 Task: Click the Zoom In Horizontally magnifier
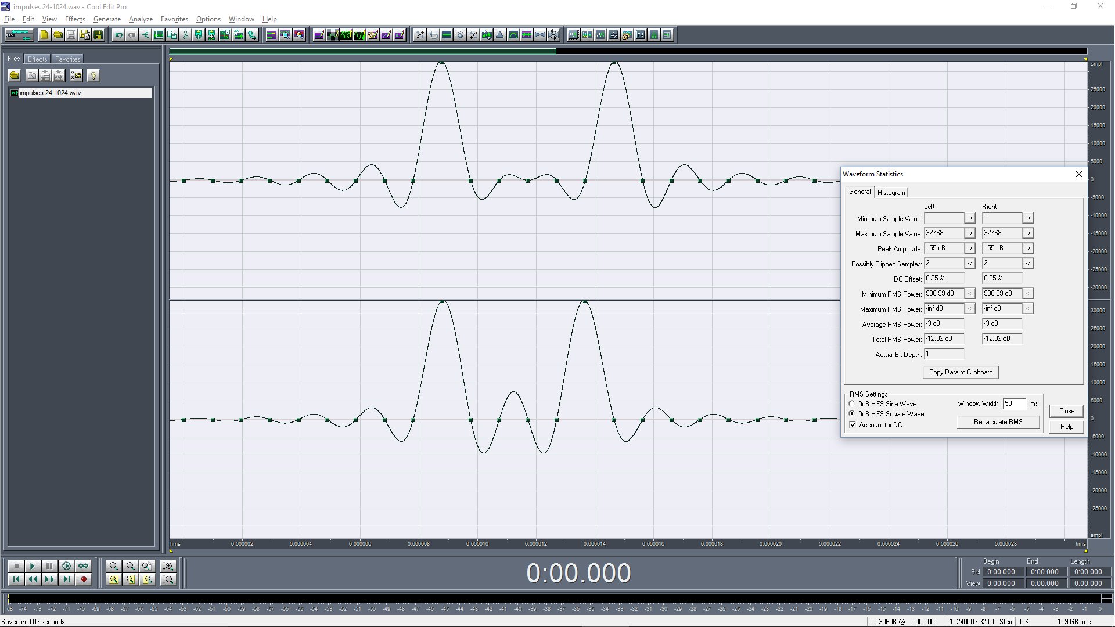point(113,566)
